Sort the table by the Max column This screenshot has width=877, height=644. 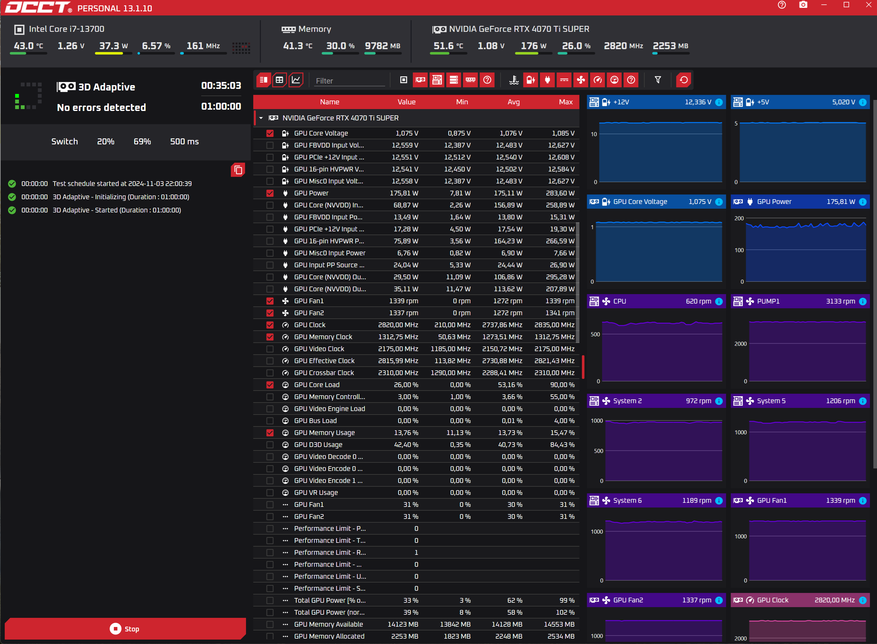pyautogui.click(x=565, y=102)
